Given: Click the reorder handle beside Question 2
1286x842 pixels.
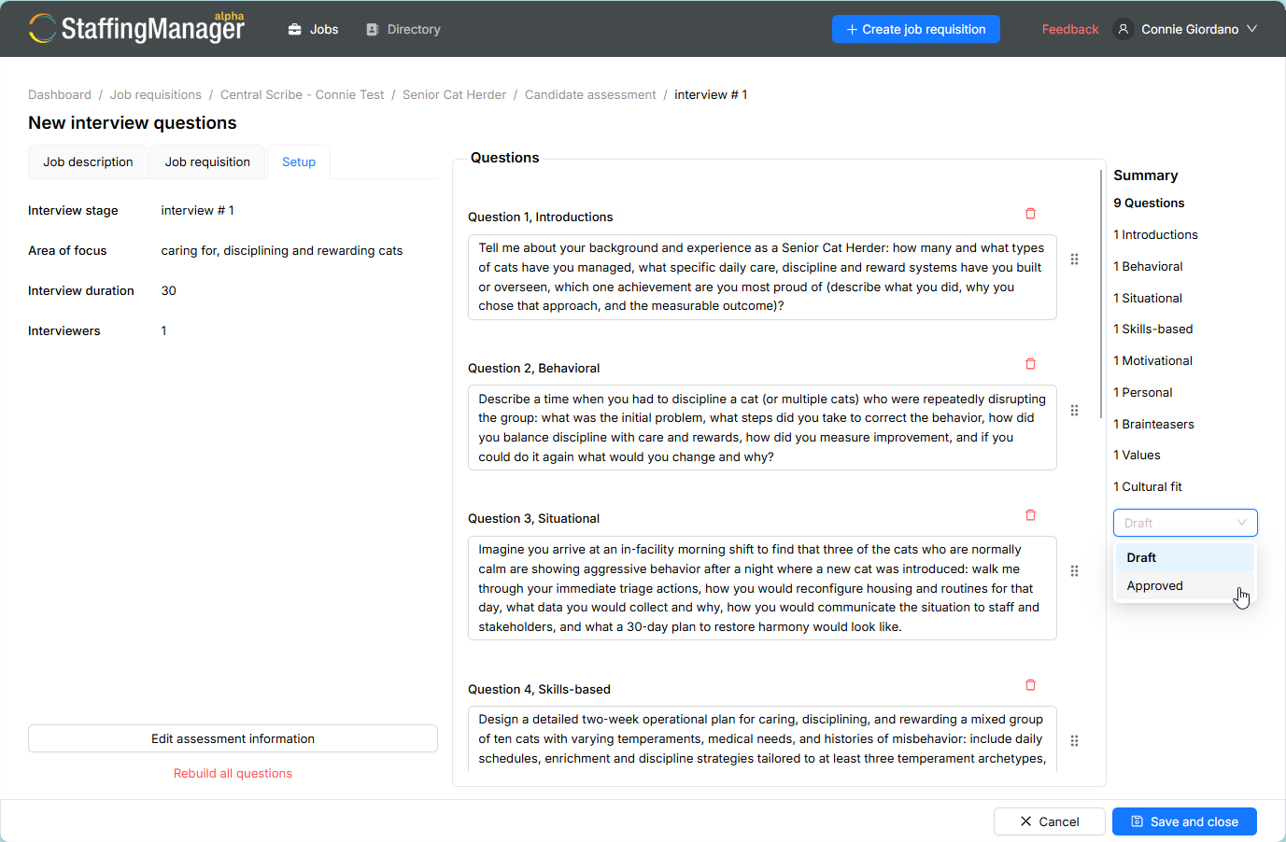Looking at the screenshot, I should pyautogui.click(x=1074, y=411).
